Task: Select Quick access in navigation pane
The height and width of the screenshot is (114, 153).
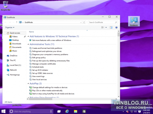Action: [x=15, y=33]
